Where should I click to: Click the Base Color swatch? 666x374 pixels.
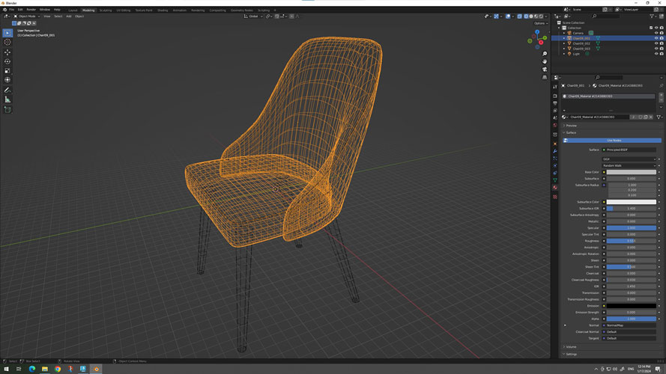(x=631, y=172)
